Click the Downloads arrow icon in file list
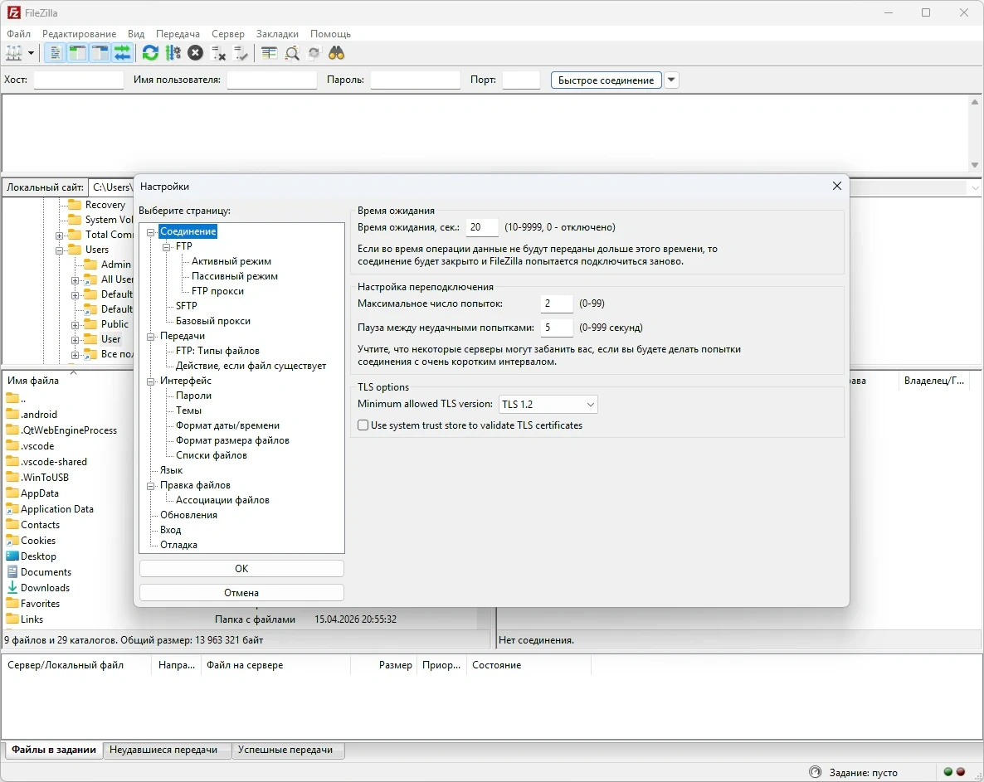Screen dimensions: 984x782 (12, 588)
